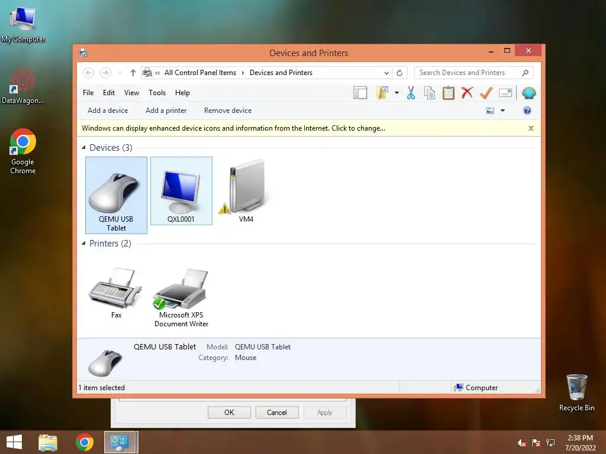606x454 pixels.
Task: Select Microsoft XPS Document Writer printer
Action: (x=181, y=298)
